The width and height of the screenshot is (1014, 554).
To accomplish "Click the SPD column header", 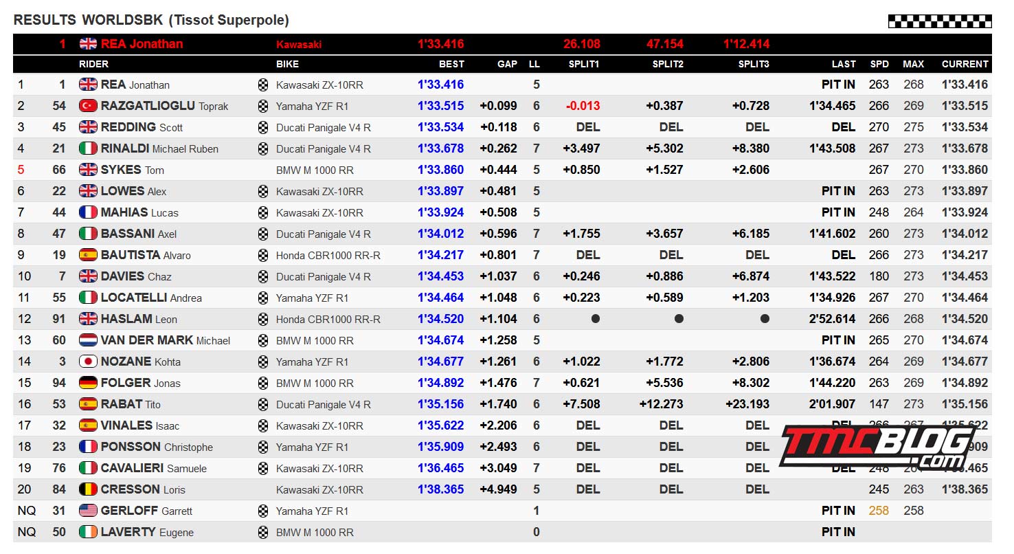I will pos(879,64).
